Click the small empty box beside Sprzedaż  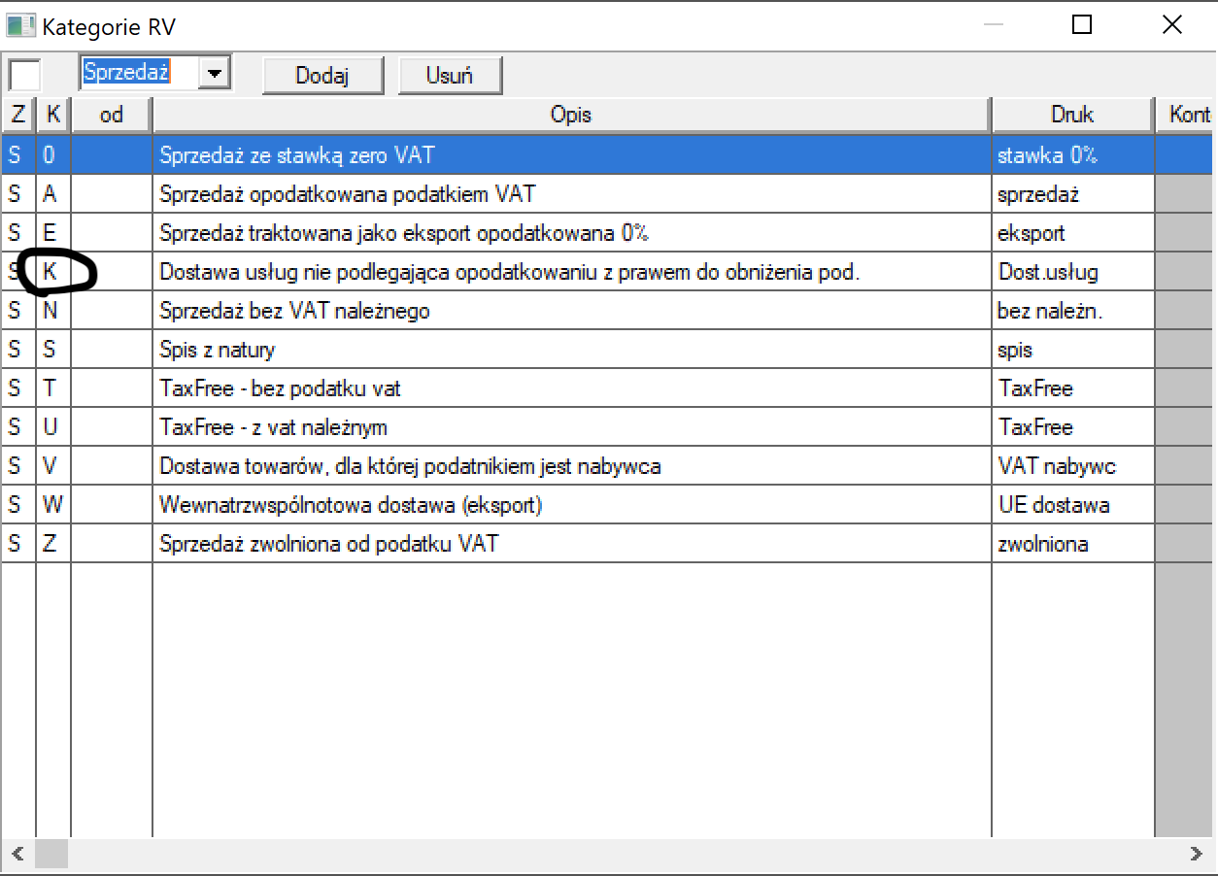25,75
